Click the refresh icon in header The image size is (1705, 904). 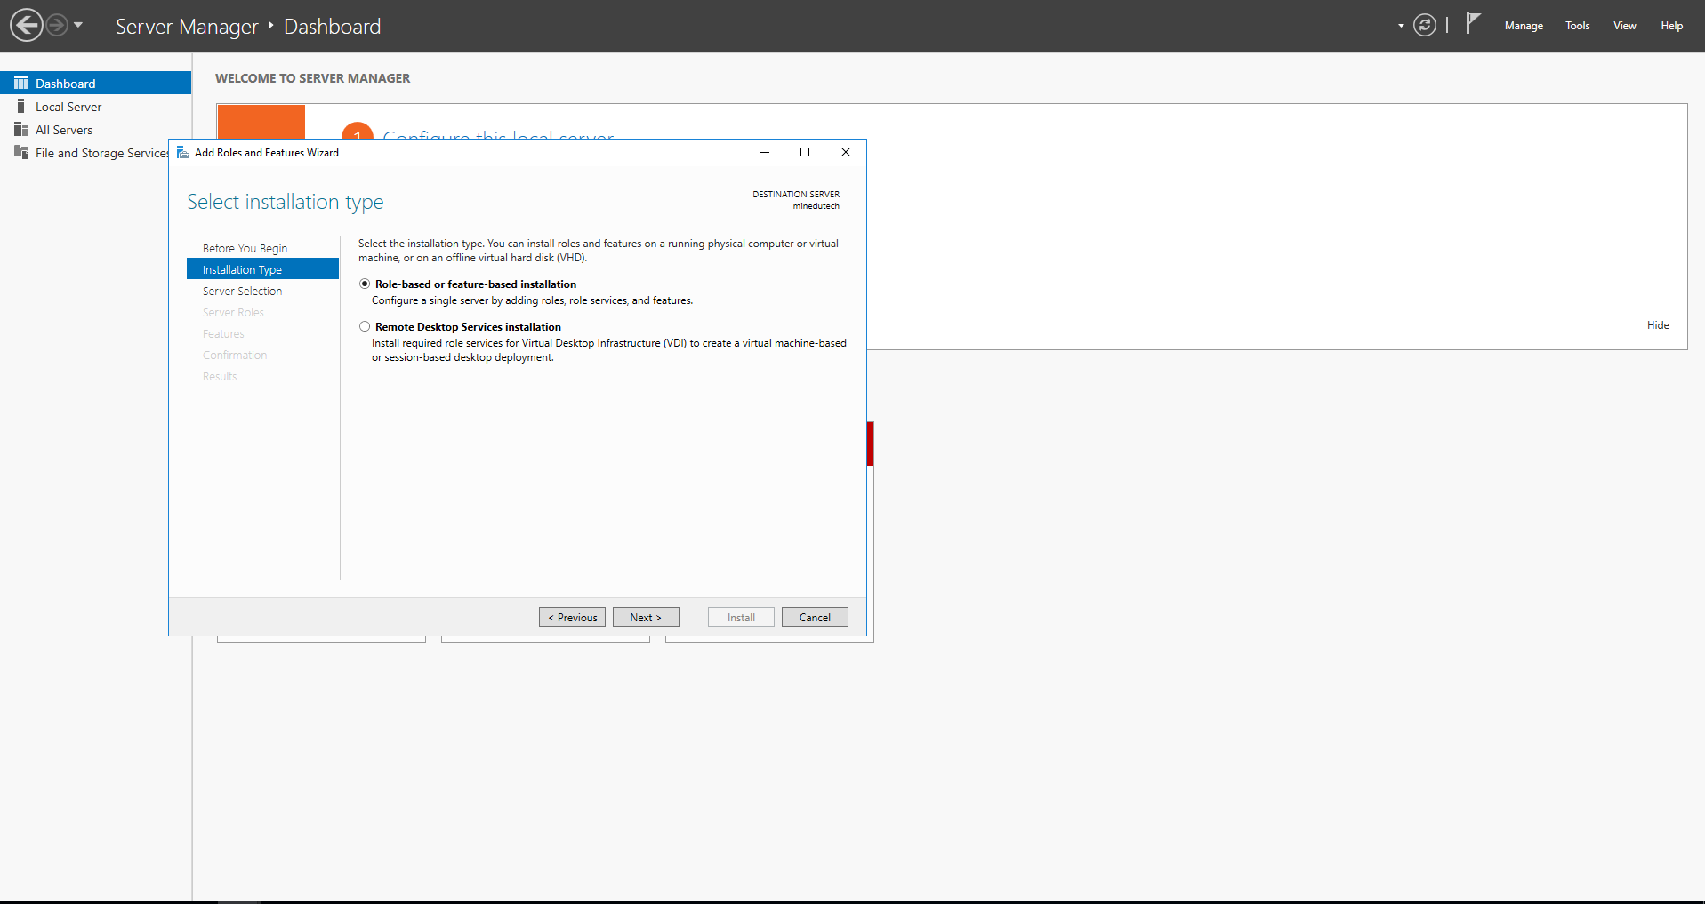pos(1425,25)
